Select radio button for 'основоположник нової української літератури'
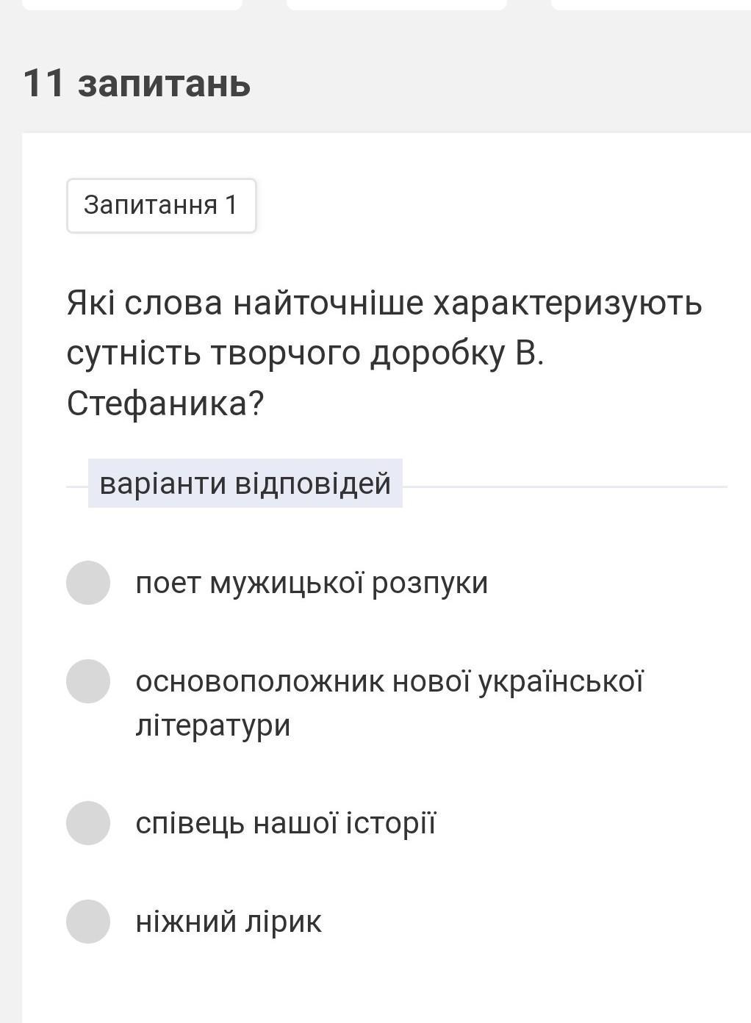Viewport: 751px width, 1023px height. 88,681
